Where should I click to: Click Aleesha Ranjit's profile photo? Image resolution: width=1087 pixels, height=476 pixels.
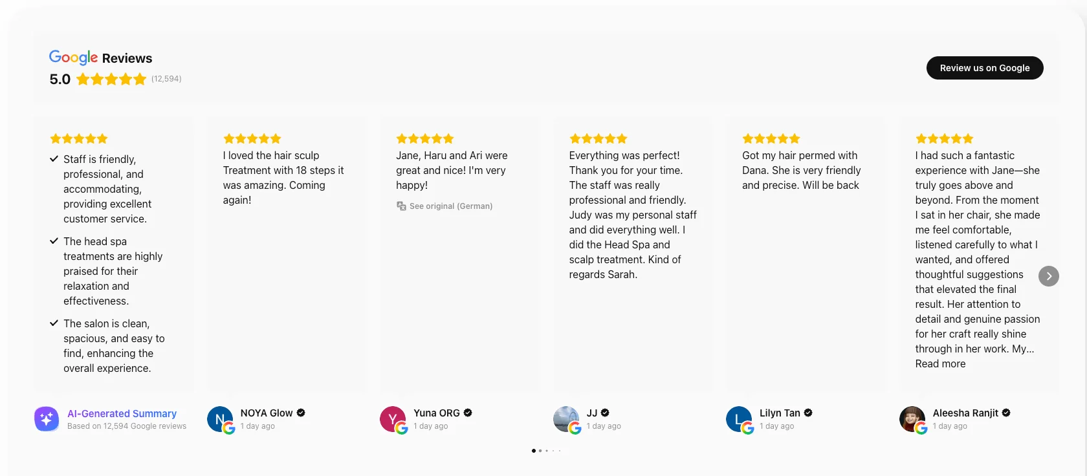coord(912,419)
